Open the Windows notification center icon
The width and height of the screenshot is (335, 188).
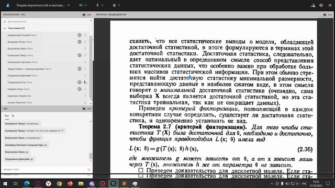pyautogui.click(x=328, y=183)
